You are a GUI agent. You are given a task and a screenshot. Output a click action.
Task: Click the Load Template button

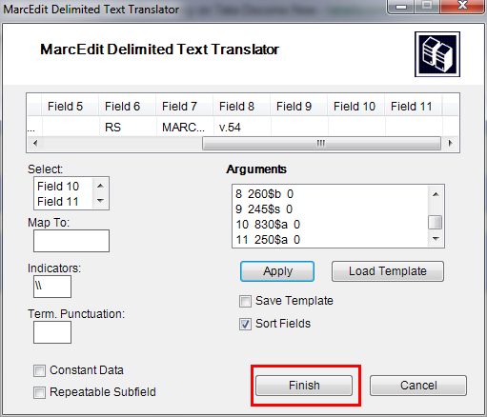(388, 271)
